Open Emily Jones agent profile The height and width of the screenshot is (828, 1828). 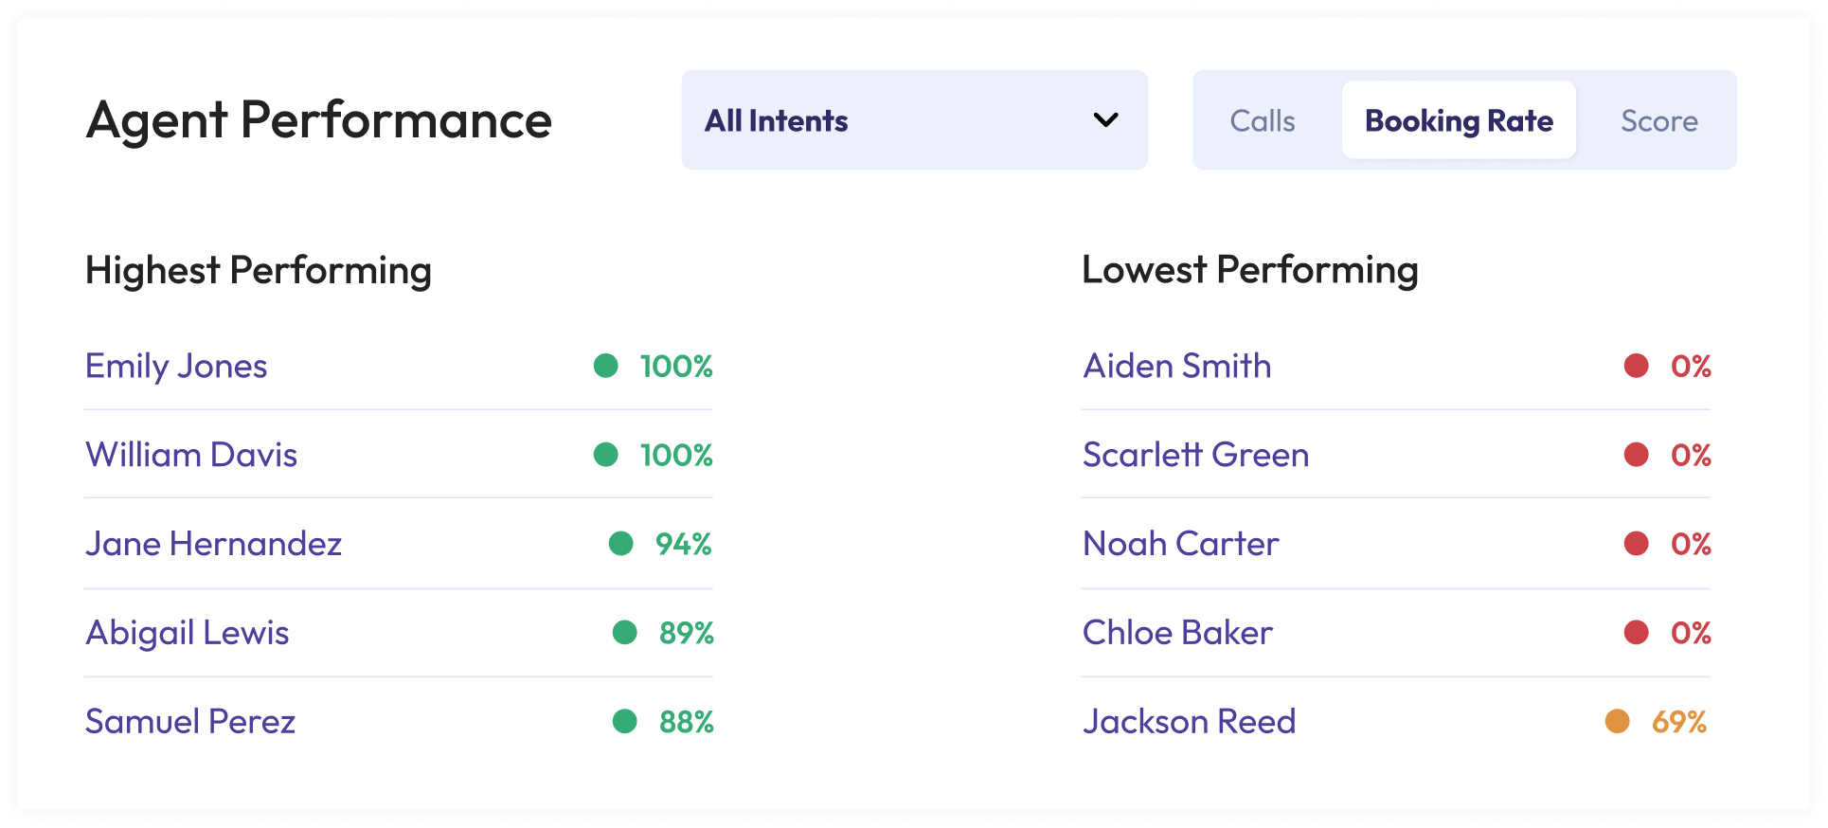tap(176, 367)
